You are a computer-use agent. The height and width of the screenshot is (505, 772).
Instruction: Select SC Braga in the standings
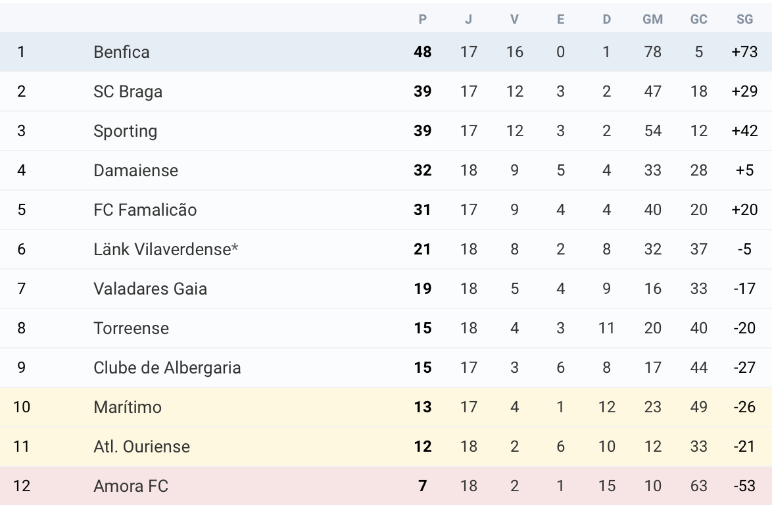[x=128, y=91]
